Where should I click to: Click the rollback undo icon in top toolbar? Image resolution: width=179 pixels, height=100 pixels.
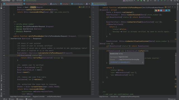point(171,1)
